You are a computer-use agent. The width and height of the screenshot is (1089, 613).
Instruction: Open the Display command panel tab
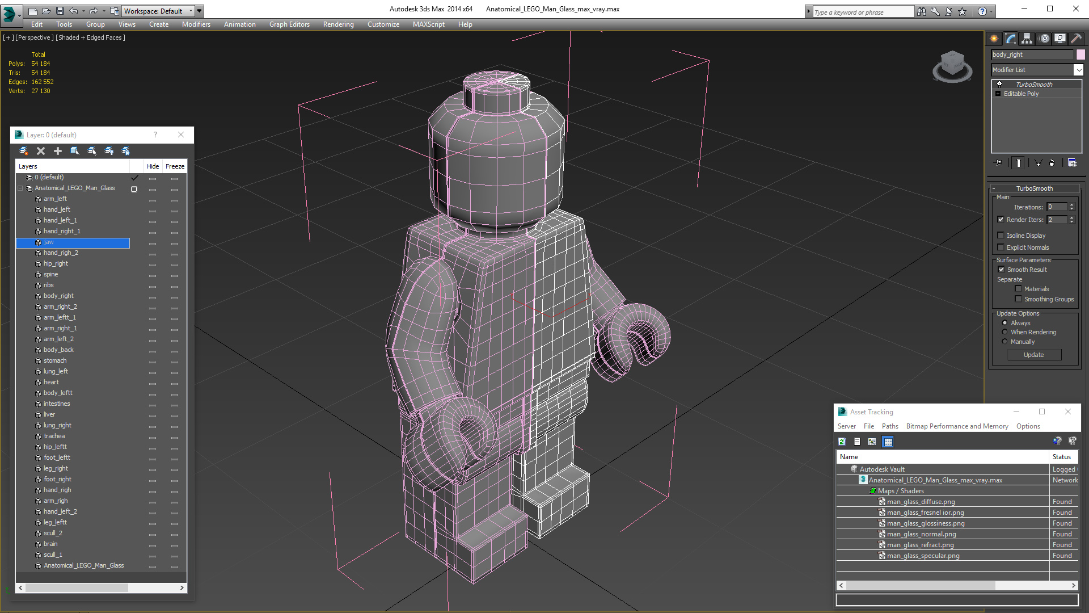[1060, 39]
